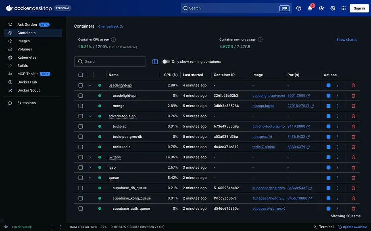The height and width of the screenshot is (231, 371).
Task: Open Extensions in sidebar
Action: pyautogui.click(x=33, y=103)
